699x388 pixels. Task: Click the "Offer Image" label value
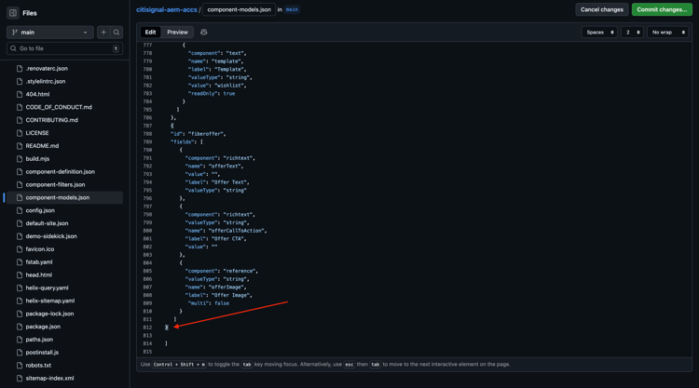(x=231, y=295)
